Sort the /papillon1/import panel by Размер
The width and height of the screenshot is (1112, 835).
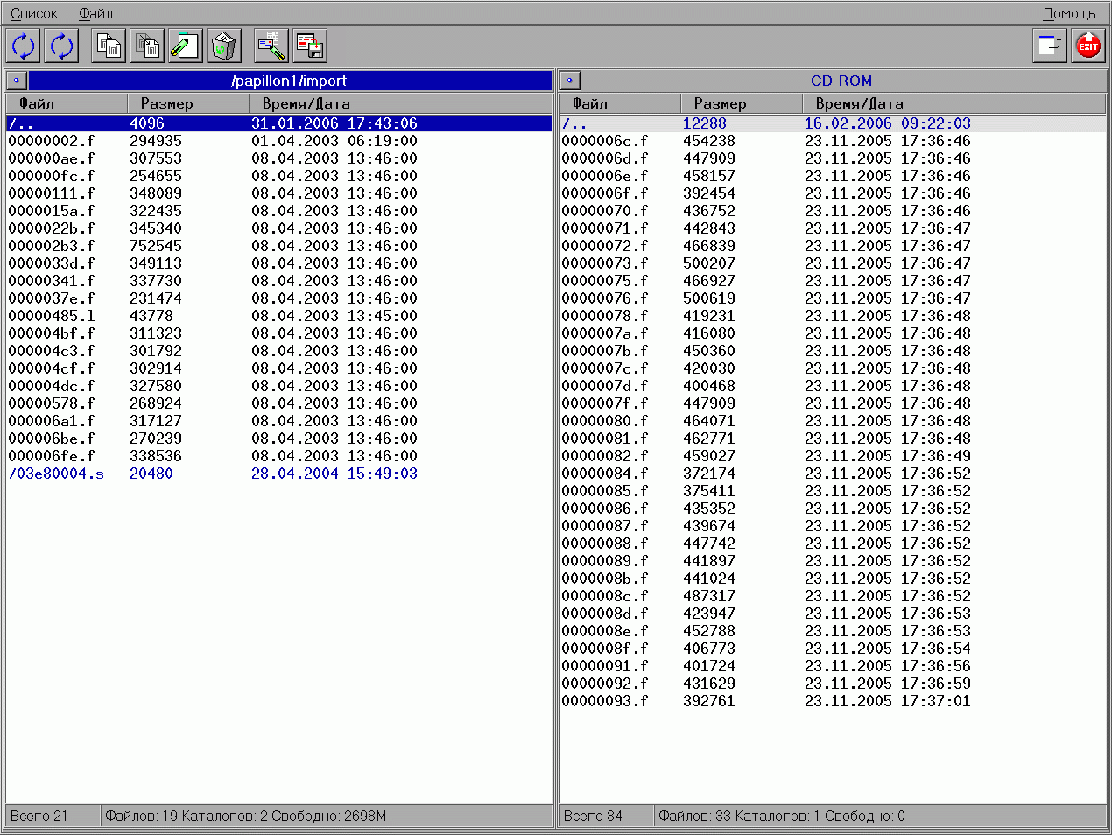188,103
